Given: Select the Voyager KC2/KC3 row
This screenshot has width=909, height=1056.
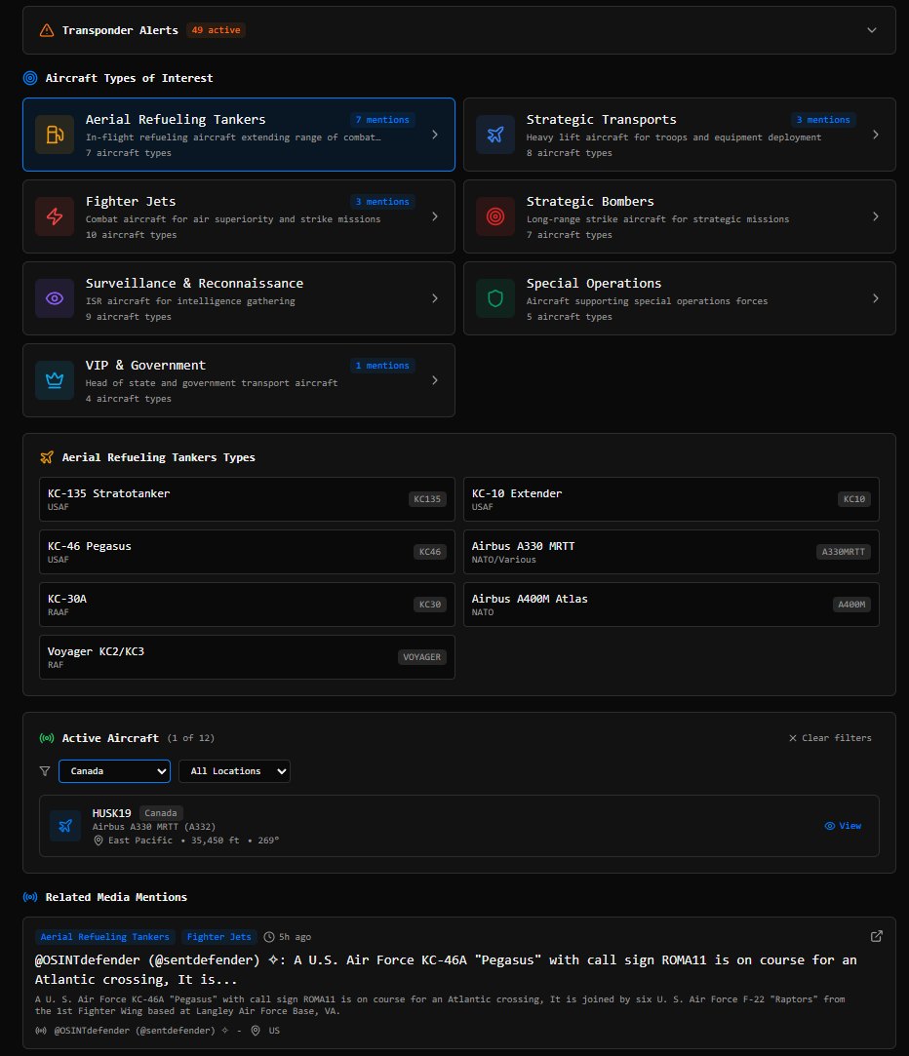Looking at the screenshot, I should [x=247, y=656].
